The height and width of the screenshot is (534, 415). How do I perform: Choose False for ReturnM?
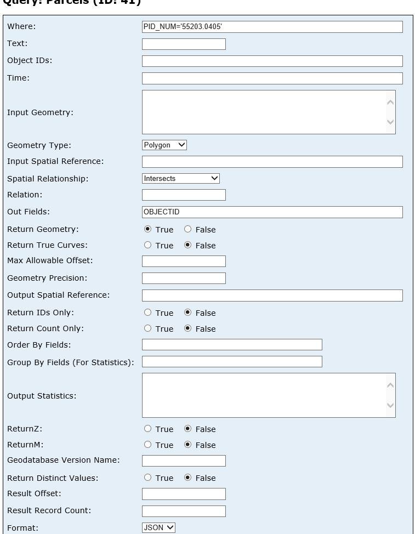(188, 445)
